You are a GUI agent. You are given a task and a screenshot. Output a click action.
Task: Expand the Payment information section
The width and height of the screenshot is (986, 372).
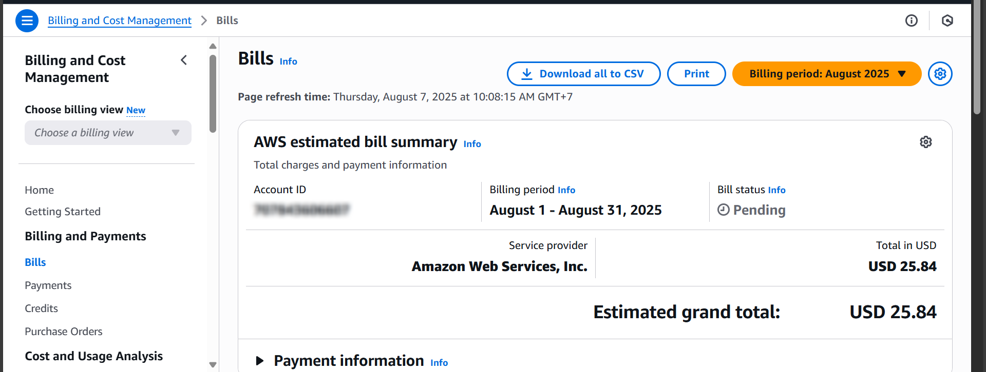click(259, 360)
